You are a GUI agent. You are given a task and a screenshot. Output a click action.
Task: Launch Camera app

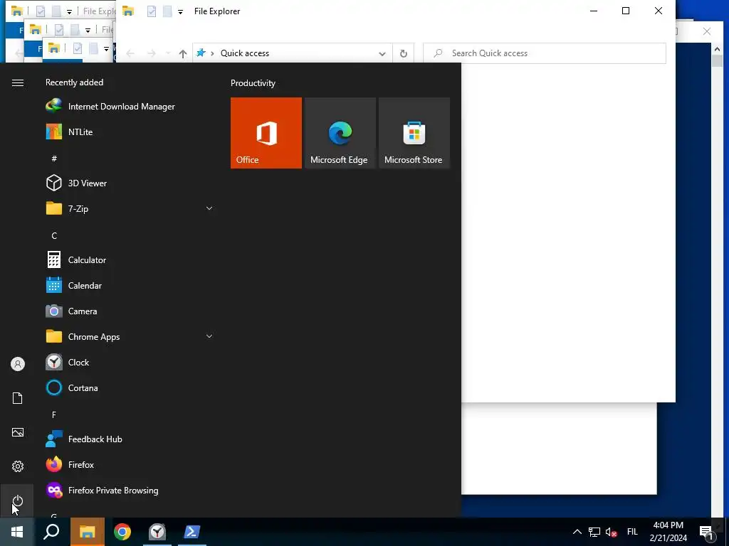point(72,311)
